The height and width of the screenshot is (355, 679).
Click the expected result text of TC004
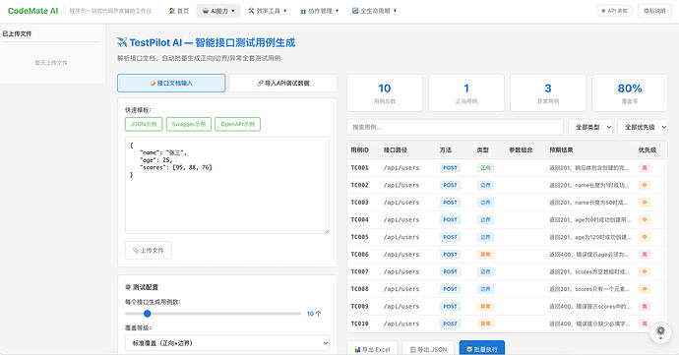[589, 219]
